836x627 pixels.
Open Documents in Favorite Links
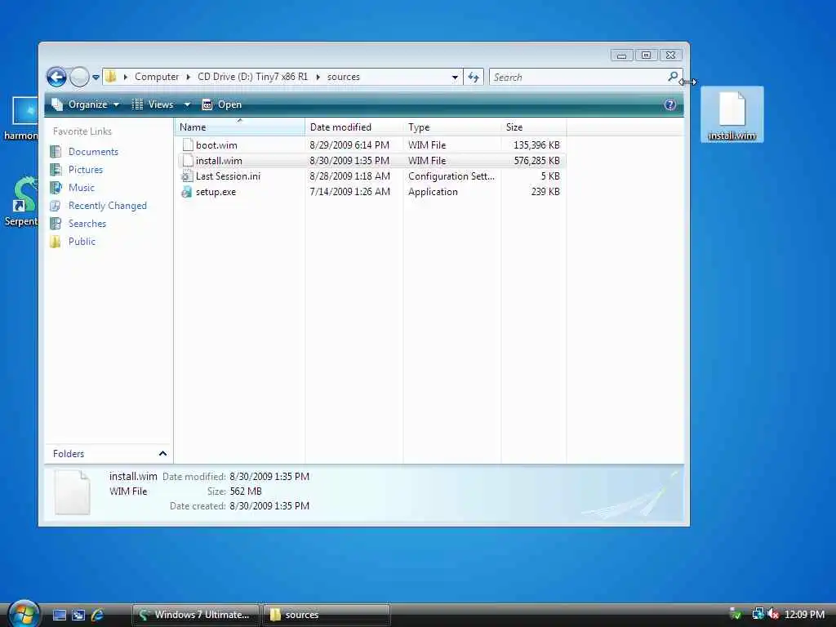tap(93, 151)
